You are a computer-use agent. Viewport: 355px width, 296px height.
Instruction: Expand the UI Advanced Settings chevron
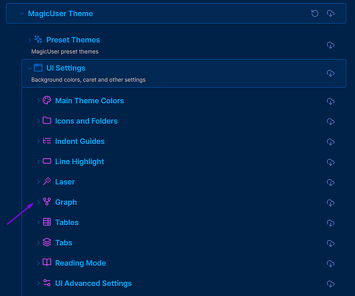[x=38, y=284]
